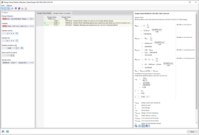Open the Member location x dropdown
The width and height of the screenshot is (199, 135).
[14, 48]
